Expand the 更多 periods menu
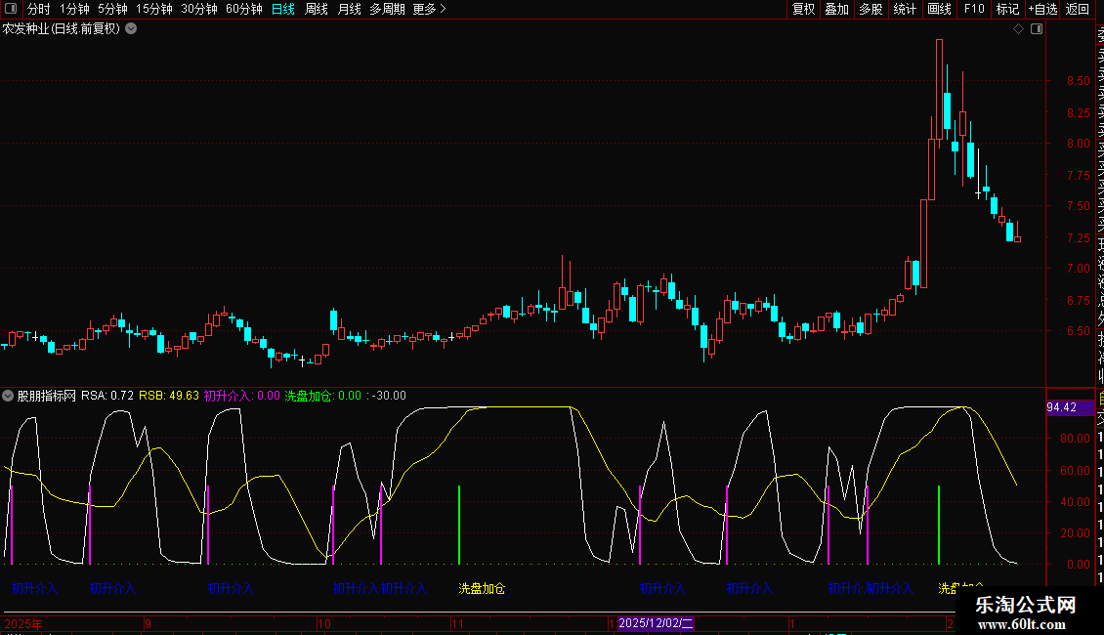1104x635 pixels. point(429,9)
